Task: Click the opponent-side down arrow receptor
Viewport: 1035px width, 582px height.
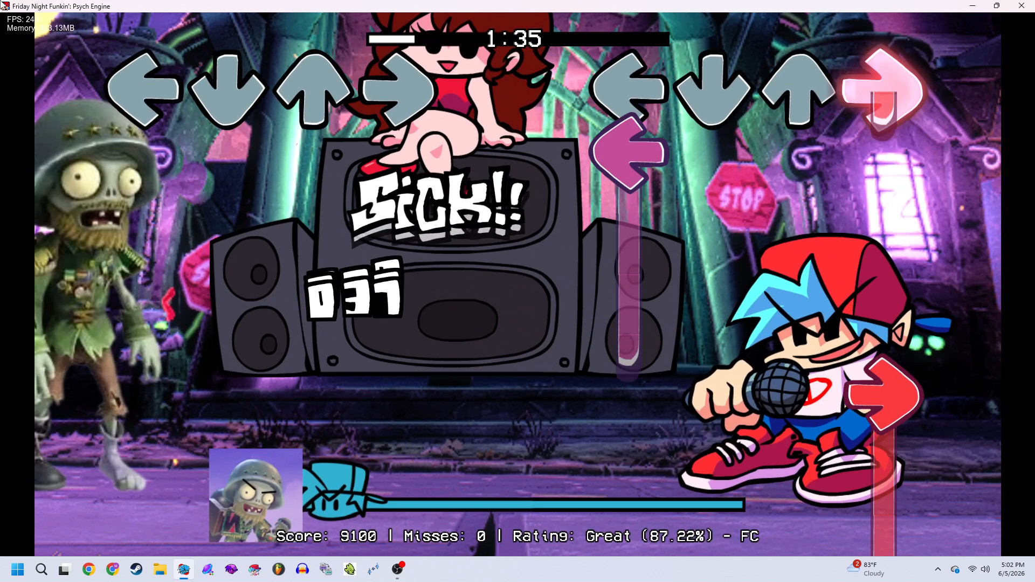Action: [228, 90]
